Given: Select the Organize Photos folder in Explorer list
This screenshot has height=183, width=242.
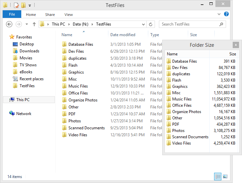Looking at the screenshot, I should click(80, 100).
